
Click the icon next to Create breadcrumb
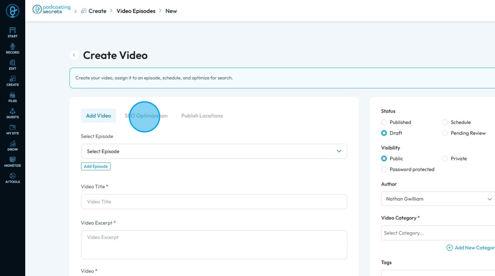tap(84, 11)
